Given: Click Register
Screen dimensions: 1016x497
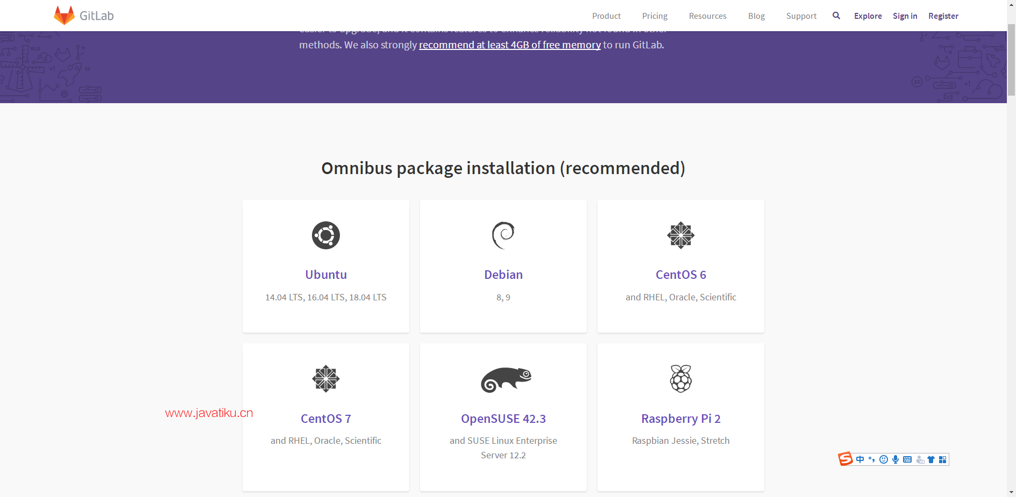Looking at the screenshot, I should (943, 16).
